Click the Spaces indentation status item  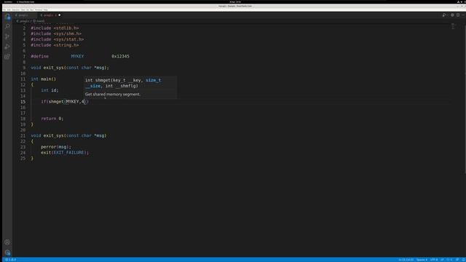[x=422, y=260]
